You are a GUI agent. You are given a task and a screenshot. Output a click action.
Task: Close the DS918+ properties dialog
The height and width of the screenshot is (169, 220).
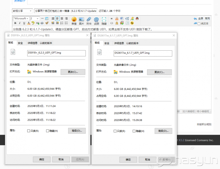click(87, 35)
